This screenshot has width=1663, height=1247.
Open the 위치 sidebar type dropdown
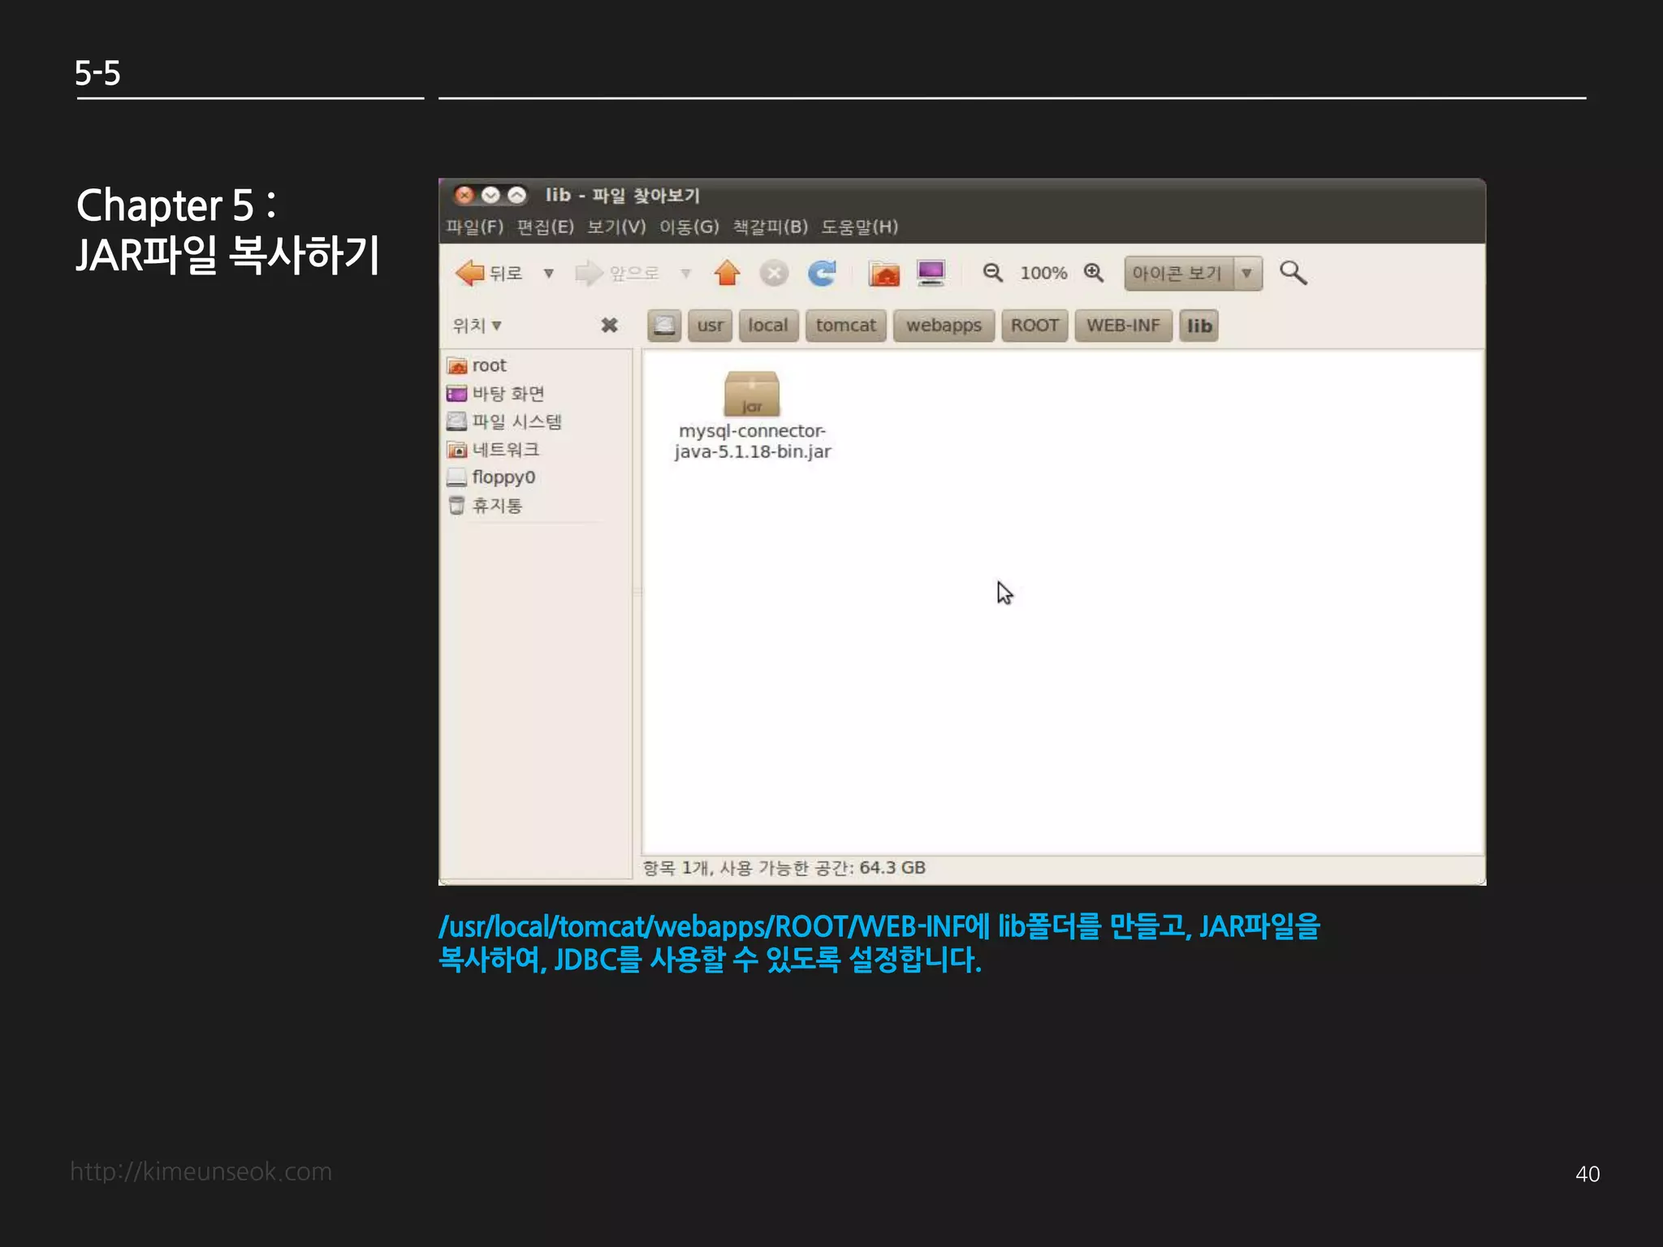click(x=477, y=326)
